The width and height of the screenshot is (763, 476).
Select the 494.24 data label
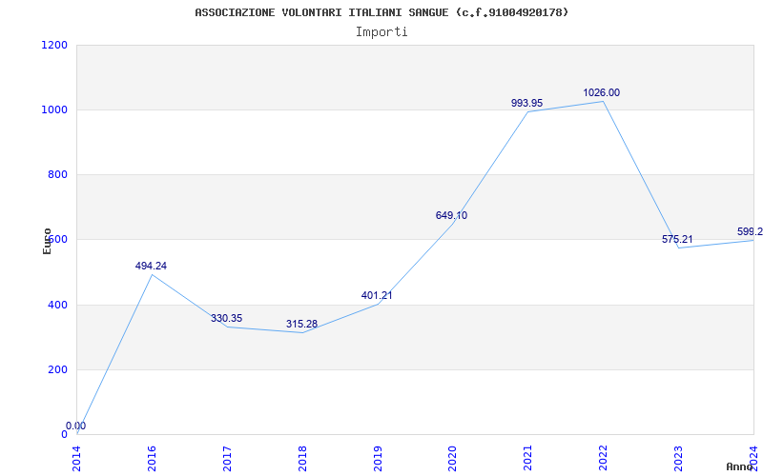(x=151, y=267)
